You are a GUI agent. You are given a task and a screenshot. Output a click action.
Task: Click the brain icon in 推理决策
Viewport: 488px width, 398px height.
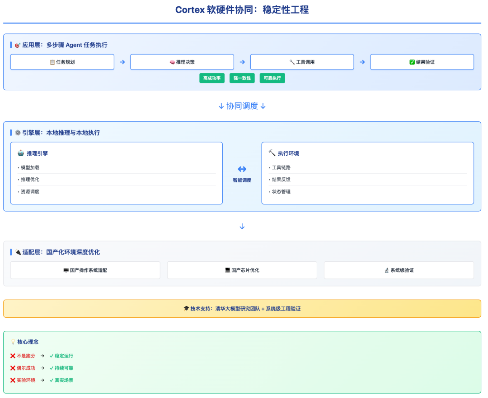point(172,62)
